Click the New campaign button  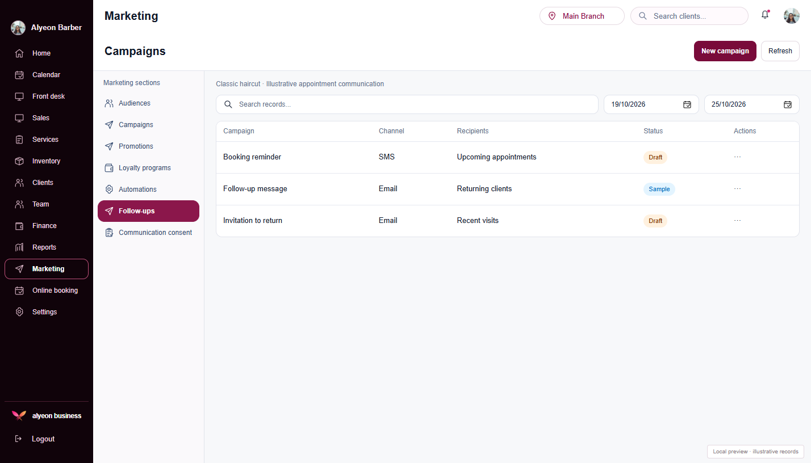point(725,51)
